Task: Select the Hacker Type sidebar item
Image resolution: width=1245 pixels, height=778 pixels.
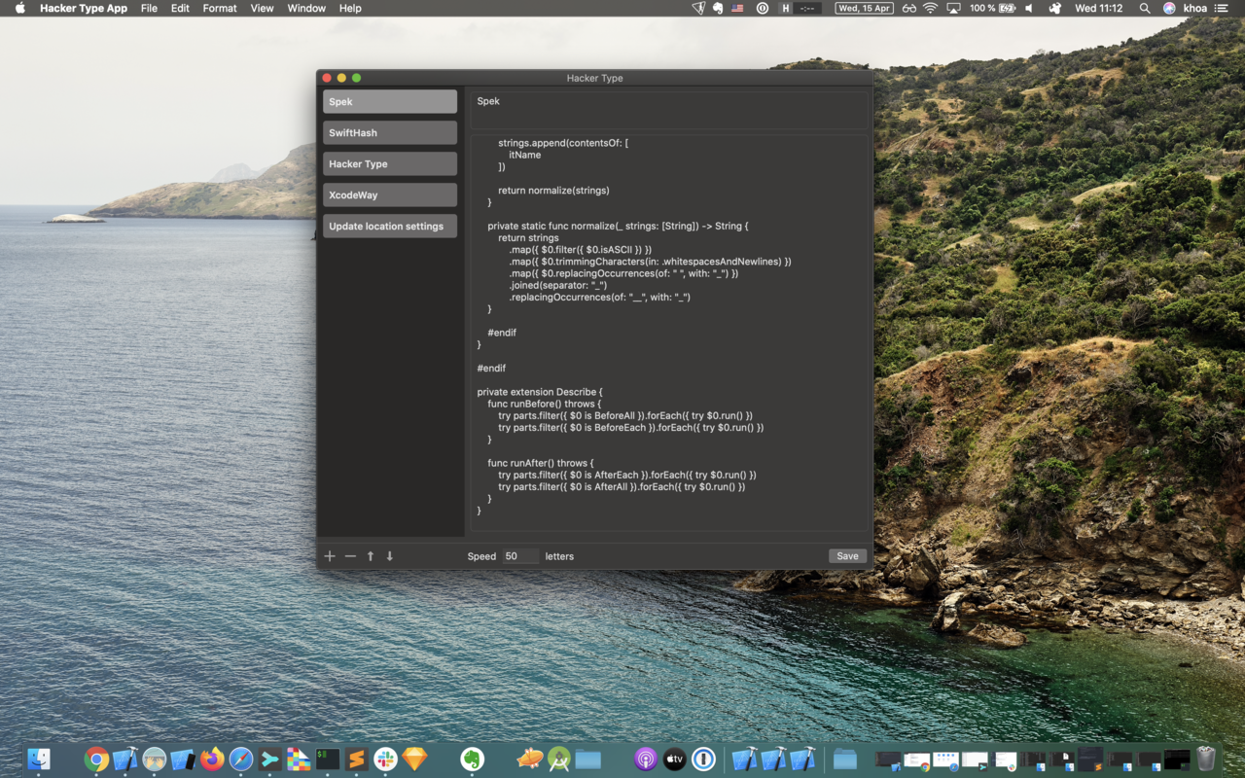Action: coord(390,163)
